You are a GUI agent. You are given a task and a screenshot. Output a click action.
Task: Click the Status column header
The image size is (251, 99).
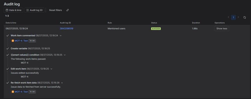pyautogui.click(x=154, y=23)
